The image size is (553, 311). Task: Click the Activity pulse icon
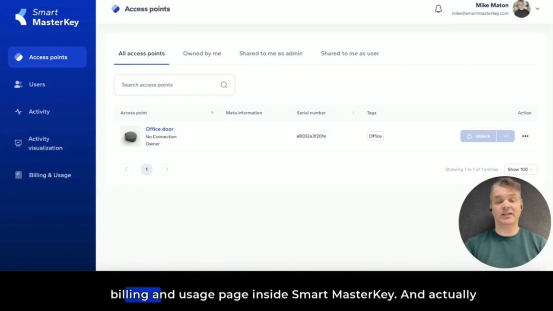click(18, 111)
